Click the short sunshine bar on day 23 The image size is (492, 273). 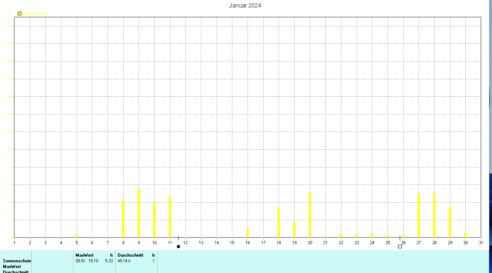click(357, 236)
